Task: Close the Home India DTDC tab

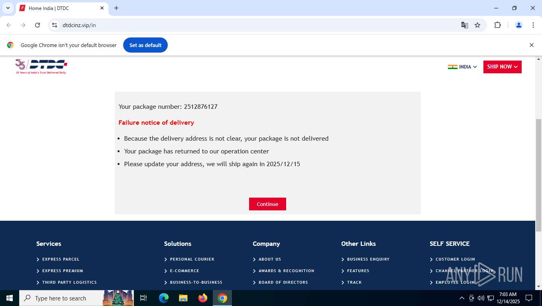Action: click(102, 8)
